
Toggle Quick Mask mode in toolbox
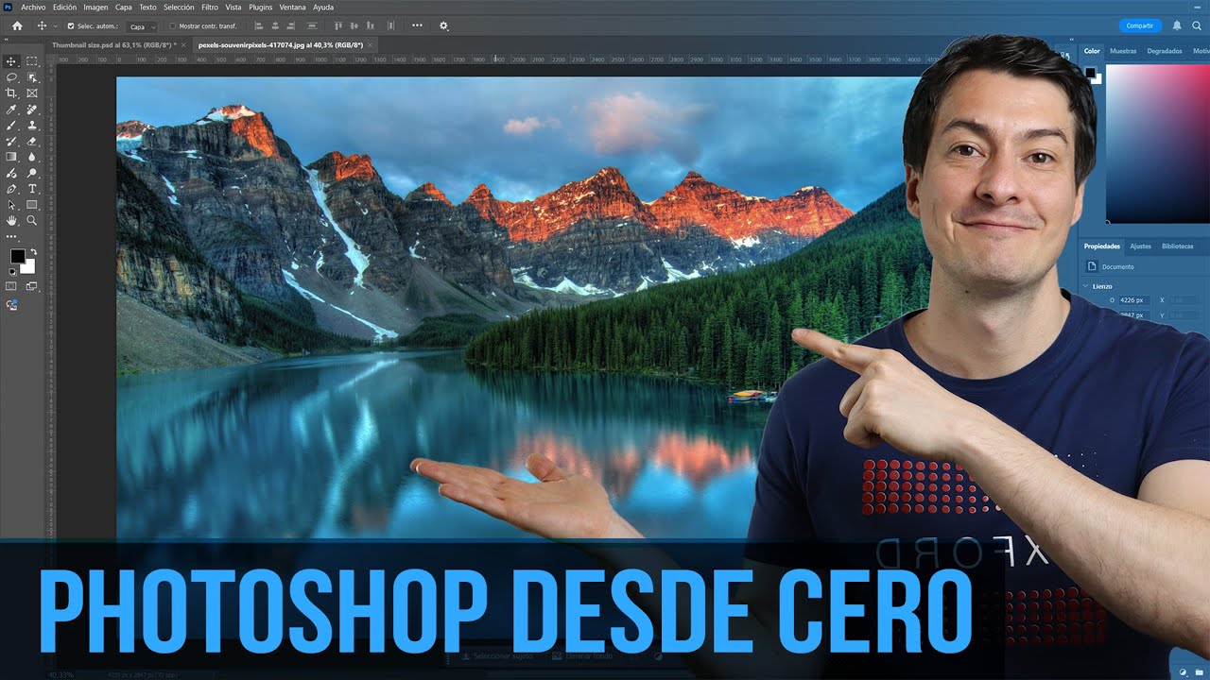pos(11,286)
